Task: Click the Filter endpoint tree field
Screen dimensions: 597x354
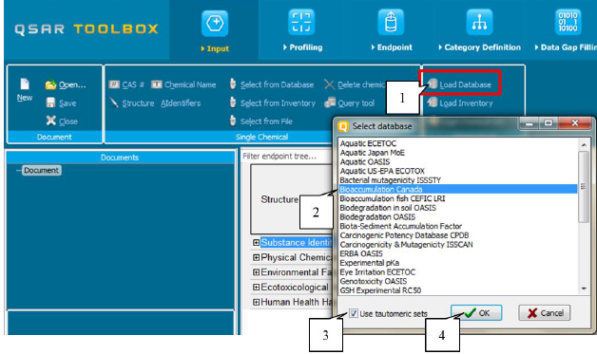Action: [x=286, y=156]
